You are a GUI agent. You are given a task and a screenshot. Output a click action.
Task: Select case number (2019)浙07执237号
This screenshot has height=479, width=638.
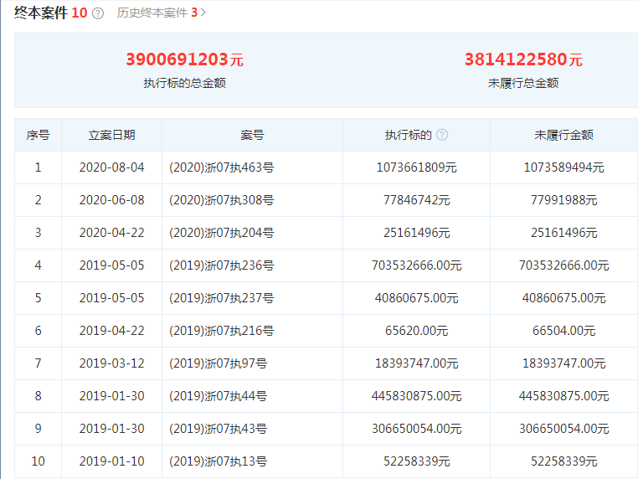tap(222, 298)
